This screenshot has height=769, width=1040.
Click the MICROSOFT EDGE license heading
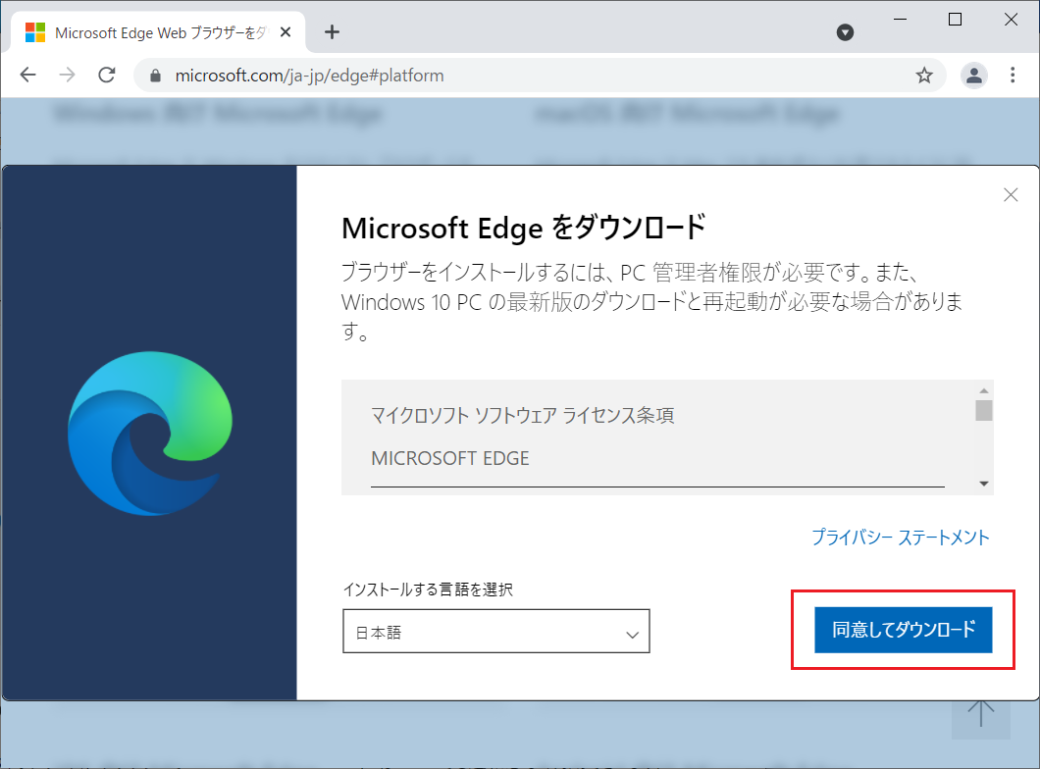[450, 458]
